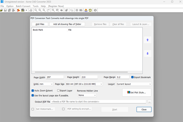This screenshot has width=183, height=122.
Task: Open the arrow dropdown beside batch convert icon
Action: 26,10
